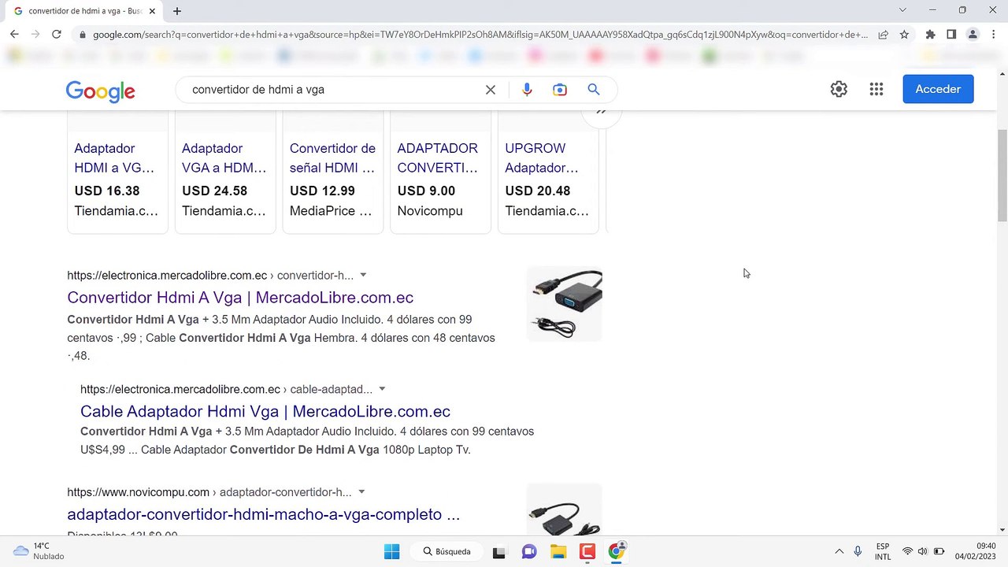Open the share page icon in address bar
This screenshot has height=567, width=1008.
[884, 35]
